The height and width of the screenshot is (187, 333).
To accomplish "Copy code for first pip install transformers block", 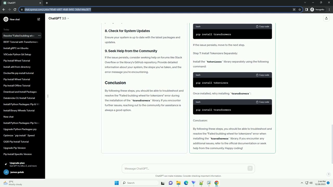I will pos(262,26).
